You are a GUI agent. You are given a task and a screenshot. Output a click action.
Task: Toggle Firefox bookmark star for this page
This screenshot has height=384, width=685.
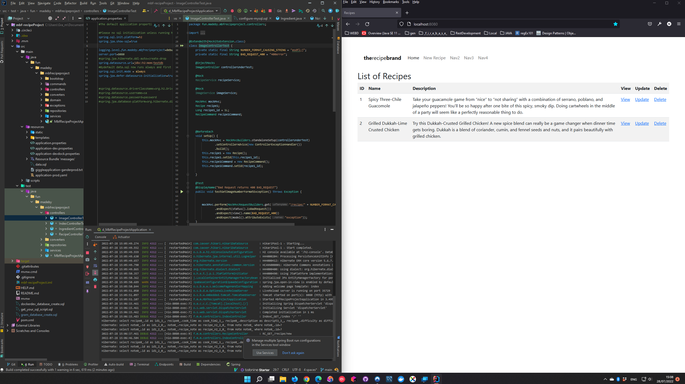pyautogui.click(x=616, y=24)
